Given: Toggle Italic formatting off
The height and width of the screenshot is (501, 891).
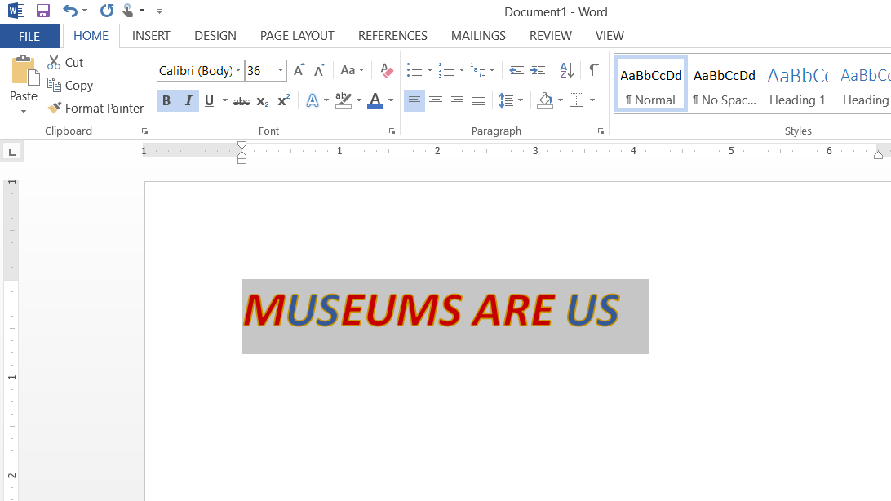Looking at the screenshot, I should pos(188,101).
